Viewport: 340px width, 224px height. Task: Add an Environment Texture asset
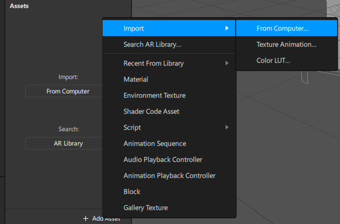[x=169, y=95]
